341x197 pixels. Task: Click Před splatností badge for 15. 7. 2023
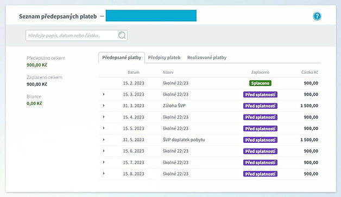tap(260, 162)
